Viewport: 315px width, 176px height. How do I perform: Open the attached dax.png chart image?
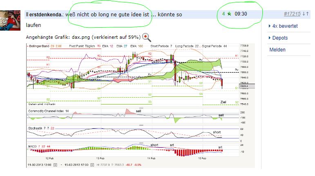tap(141, 105)
